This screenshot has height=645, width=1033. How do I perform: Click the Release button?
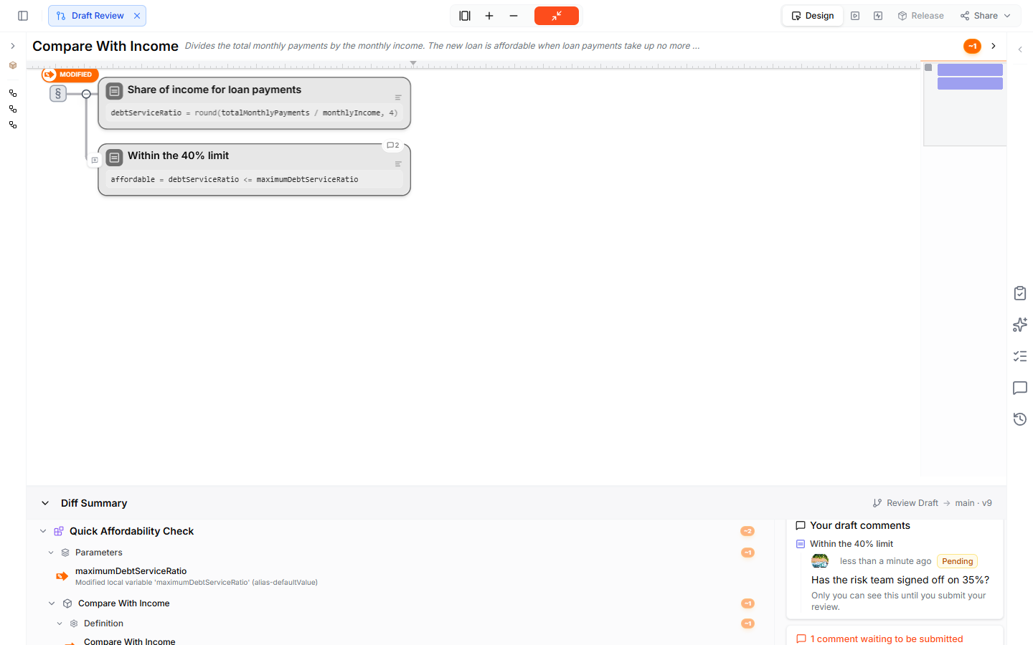(921, 16)
